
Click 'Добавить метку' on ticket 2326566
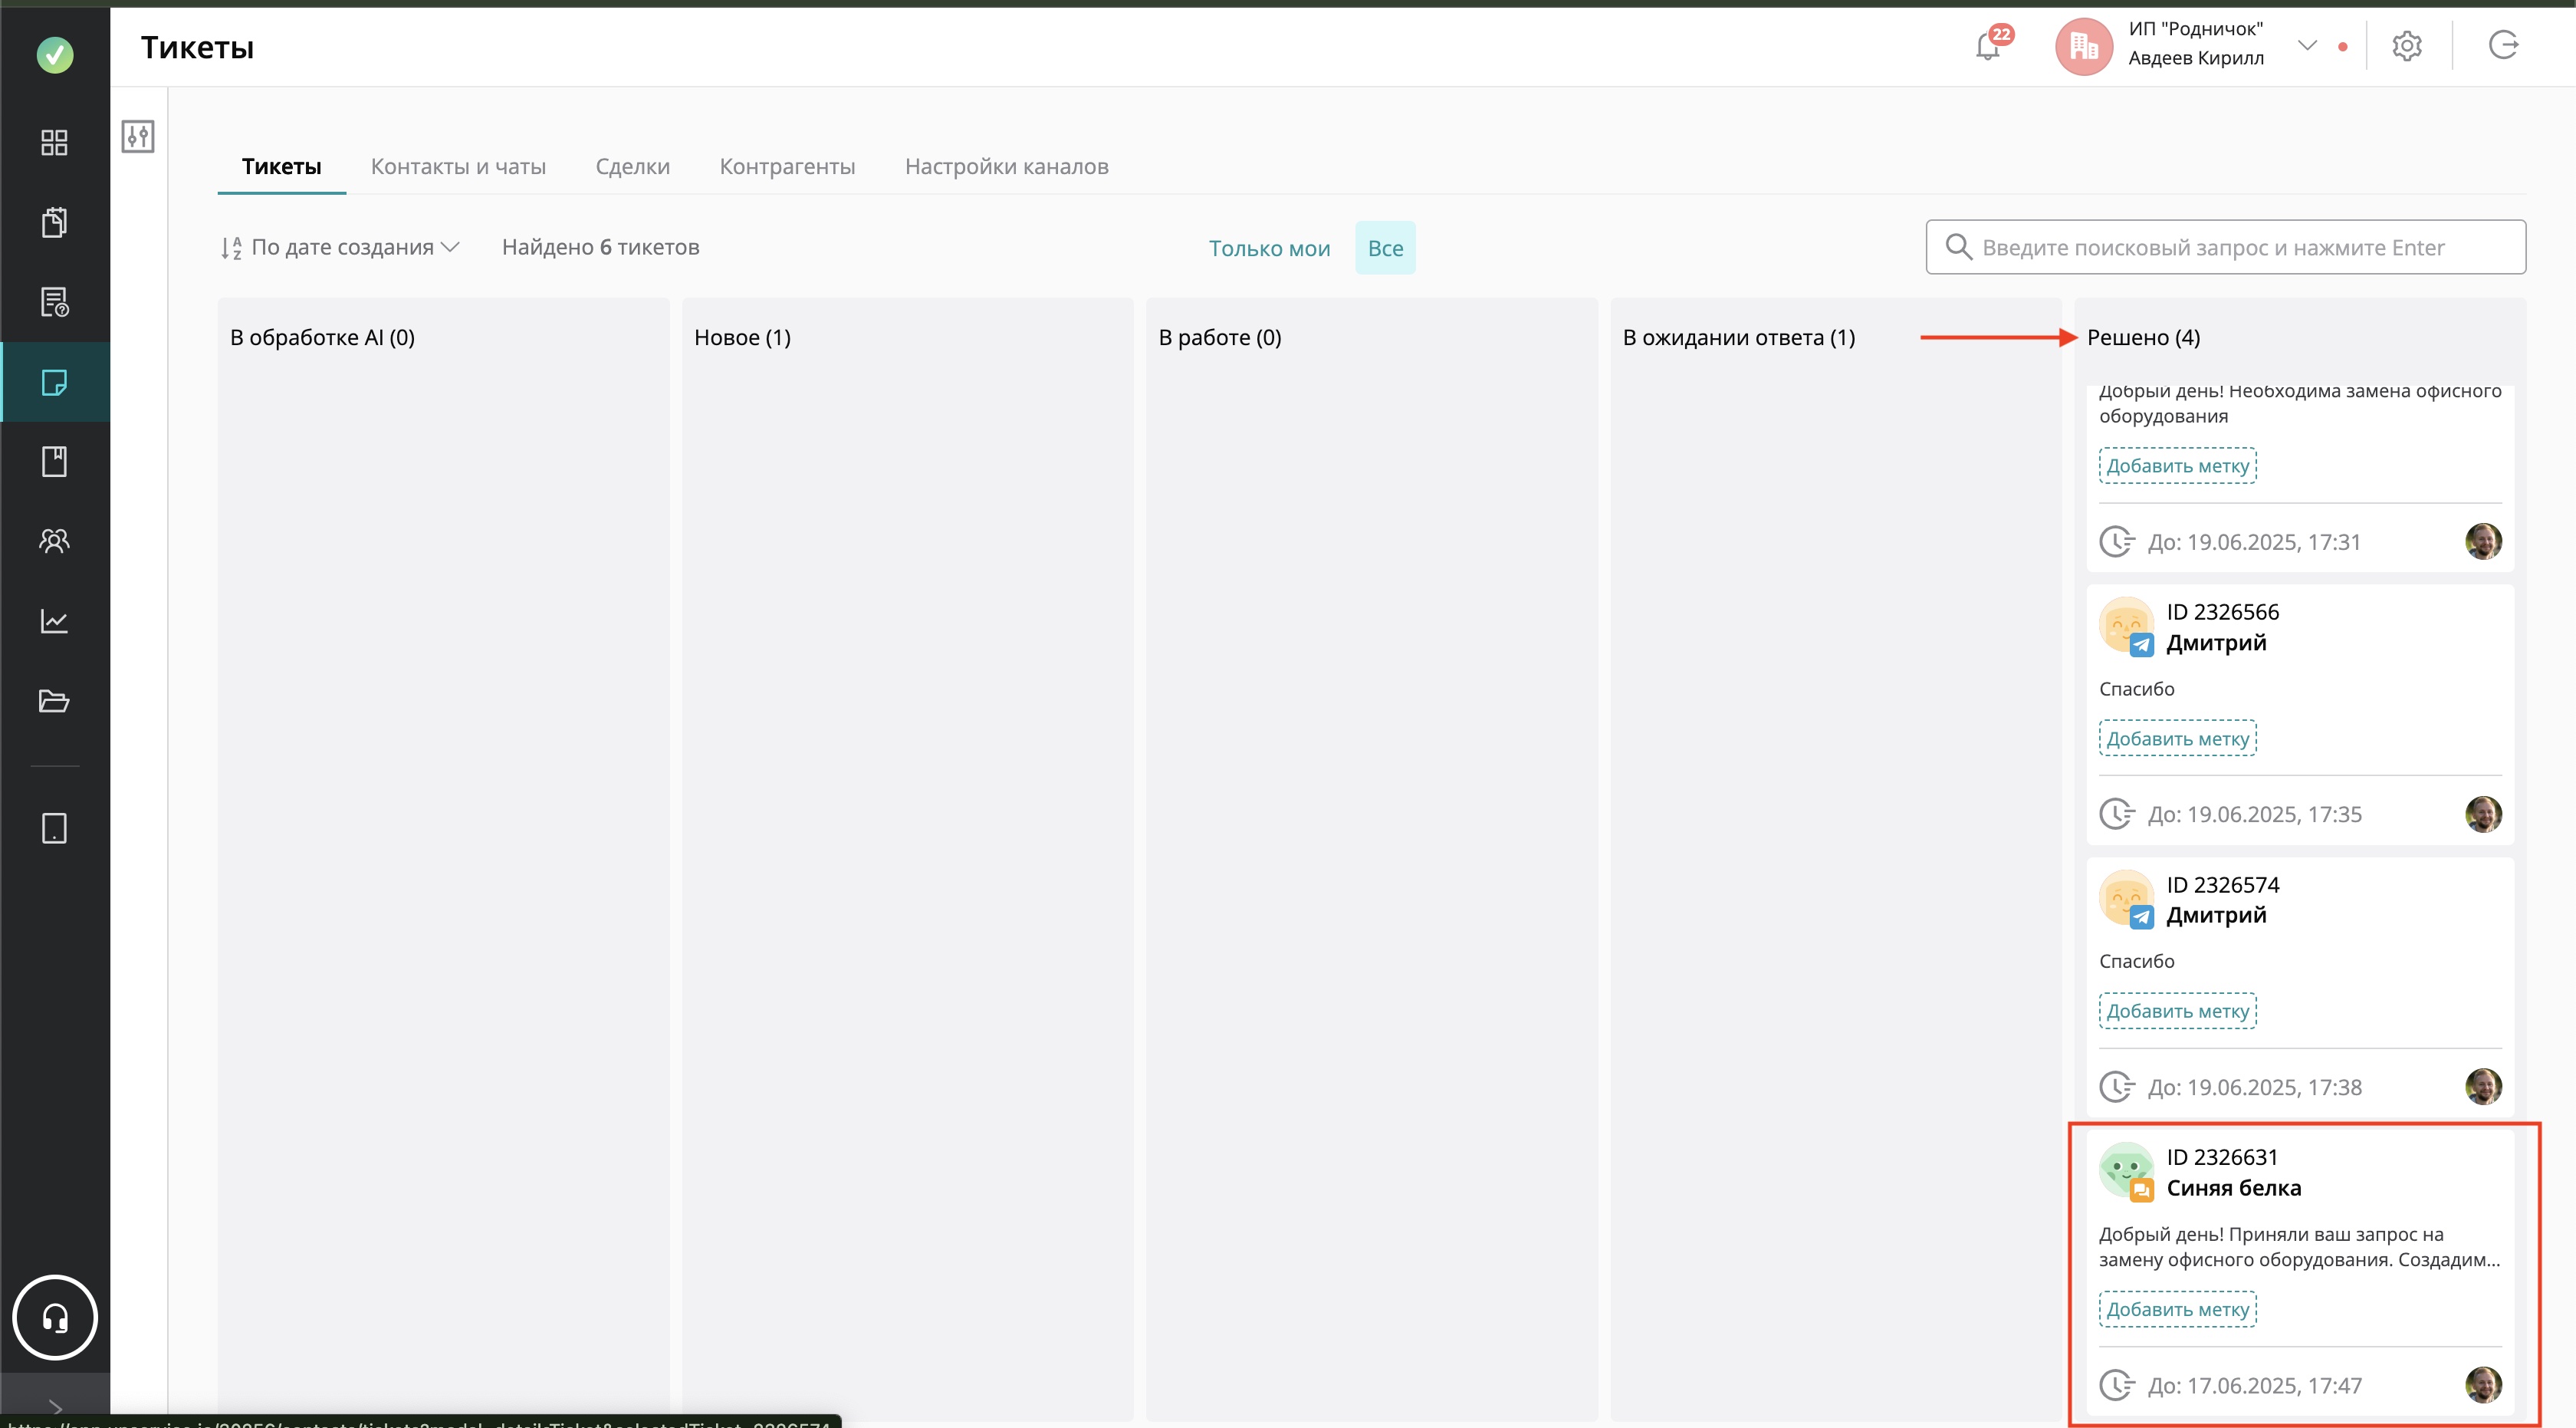2177,739
